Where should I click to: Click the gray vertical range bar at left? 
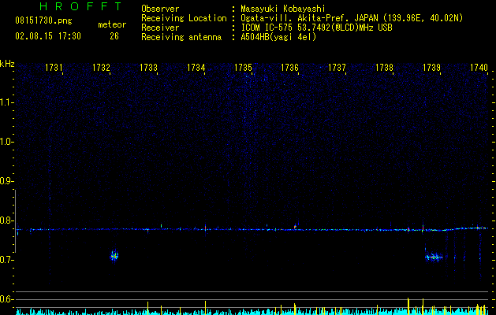[15, 221]
